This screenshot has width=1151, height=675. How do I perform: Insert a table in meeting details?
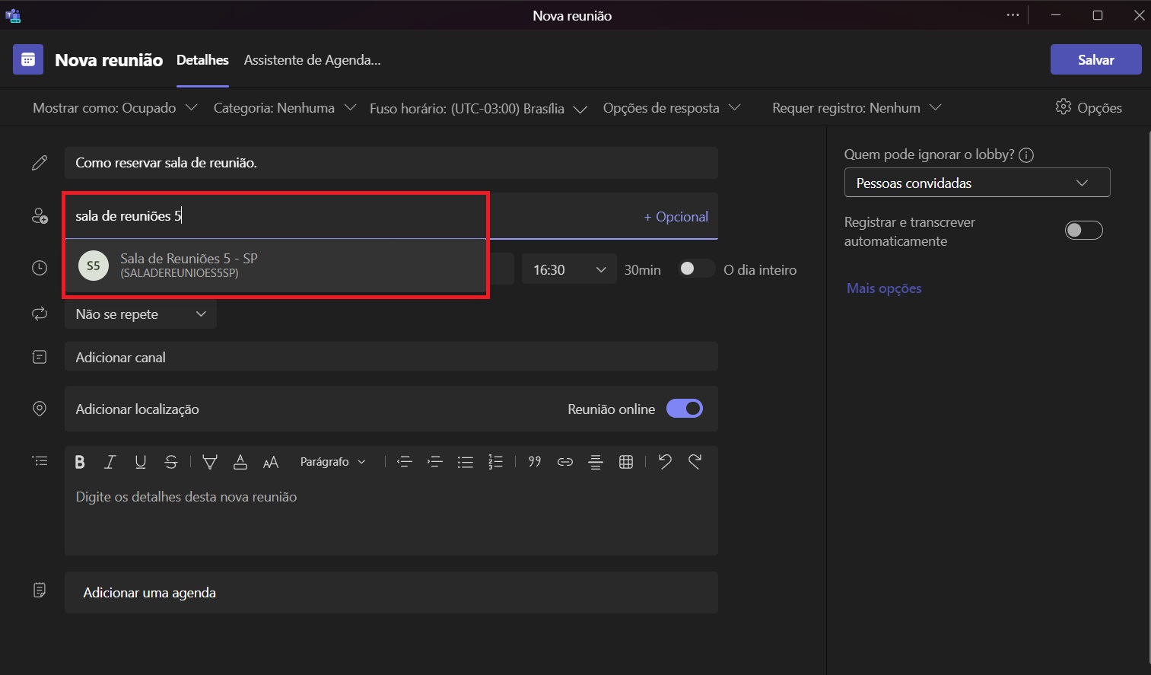[x=626, y=462]
